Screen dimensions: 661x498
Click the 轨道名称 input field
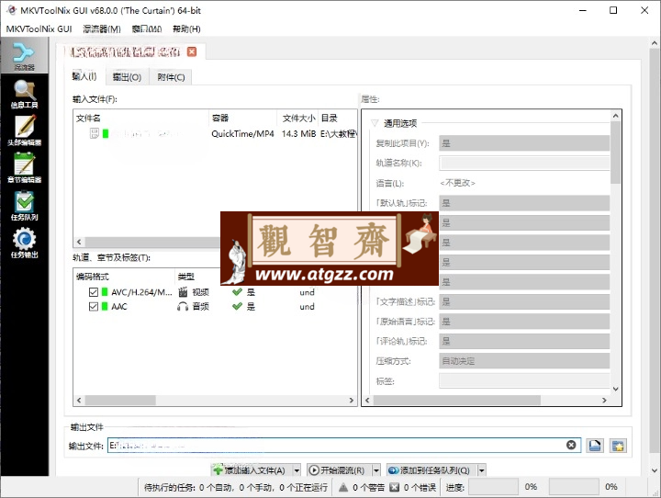(524, 163)
